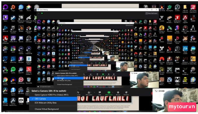
Task: Launch CPUID HWMonitor from the desktop
Action: (x=5, y=40)
